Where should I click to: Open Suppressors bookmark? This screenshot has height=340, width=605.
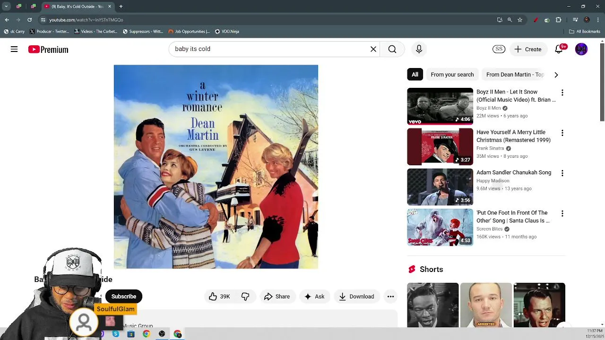tap(143, 31)
